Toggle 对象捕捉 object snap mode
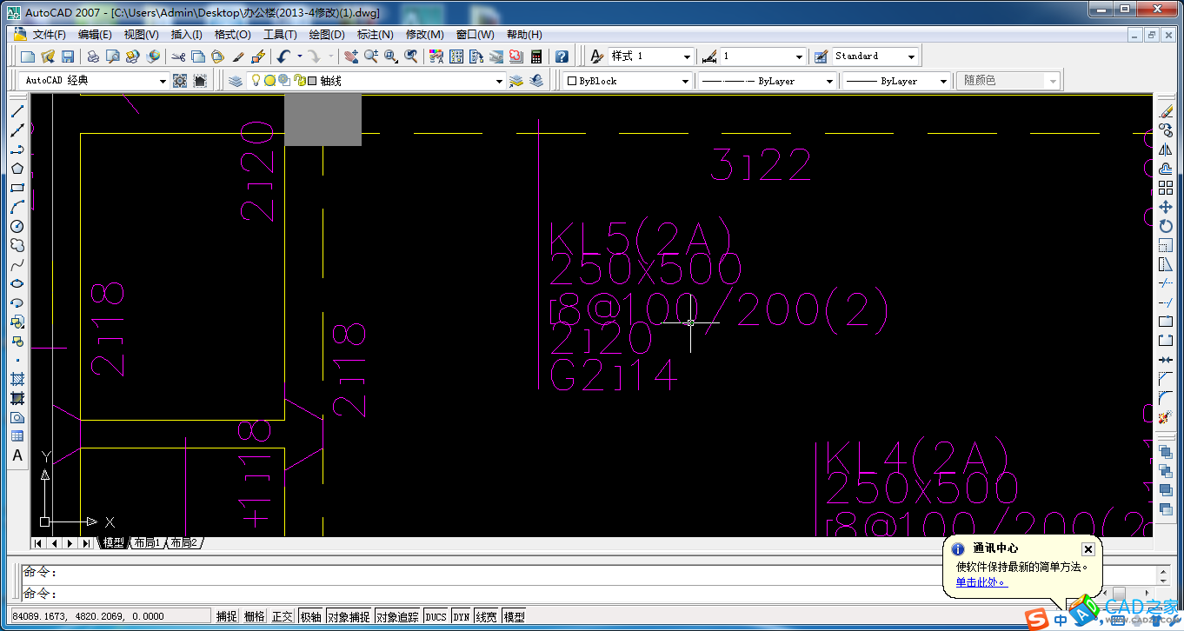The image size is (1184, 631). click(x=349, y=617)
